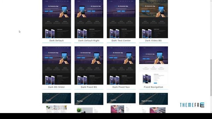212x119 pixels.
Task: Open the Dark Default Right demo thumbnail
Action: (89, 19)
